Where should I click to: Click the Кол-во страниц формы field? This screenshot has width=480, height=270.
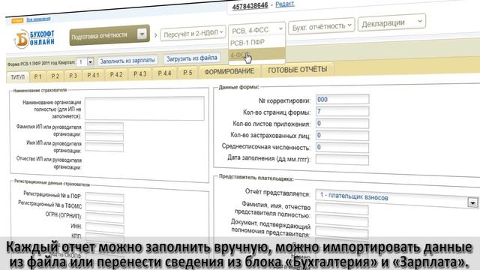click(342, 112)
